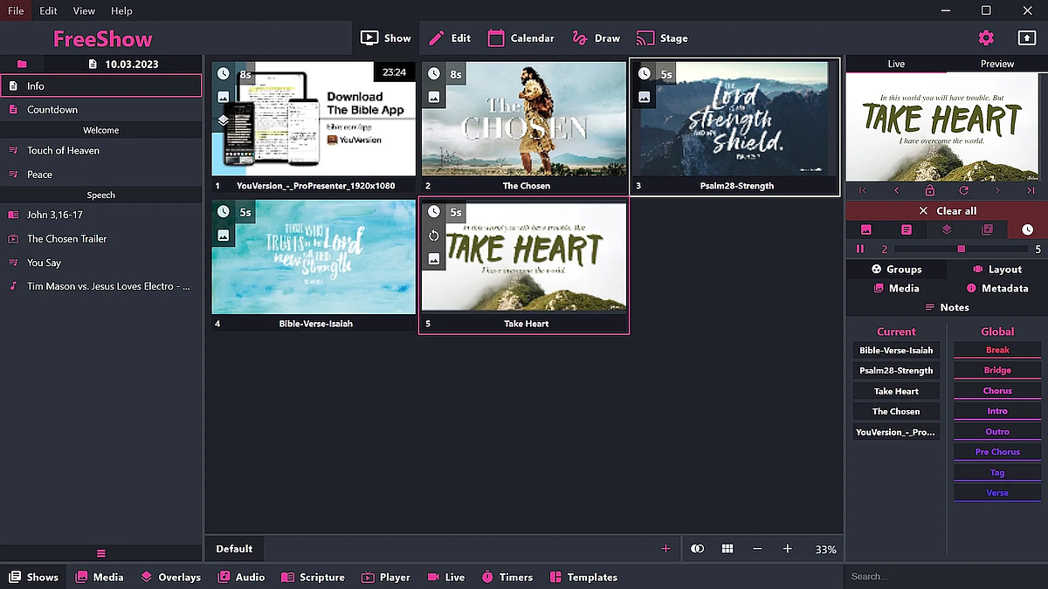Open the Layout panel tab
This screenshot has width=1048, height=589.
(996, 270)
